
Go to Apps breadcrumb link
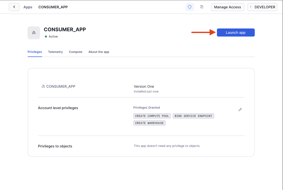pos(28,7)
